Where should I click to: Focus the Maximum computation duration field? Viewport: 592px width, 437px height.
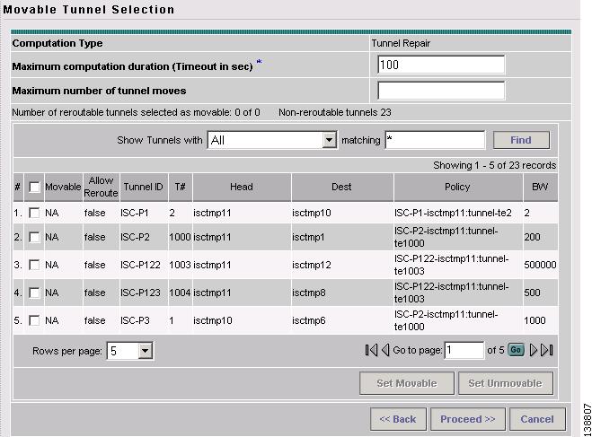(441, 65)
